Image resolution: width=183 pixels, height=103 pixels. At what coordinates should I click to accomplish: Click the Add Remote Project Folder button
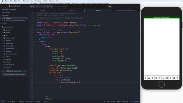(x=14, y=74)
